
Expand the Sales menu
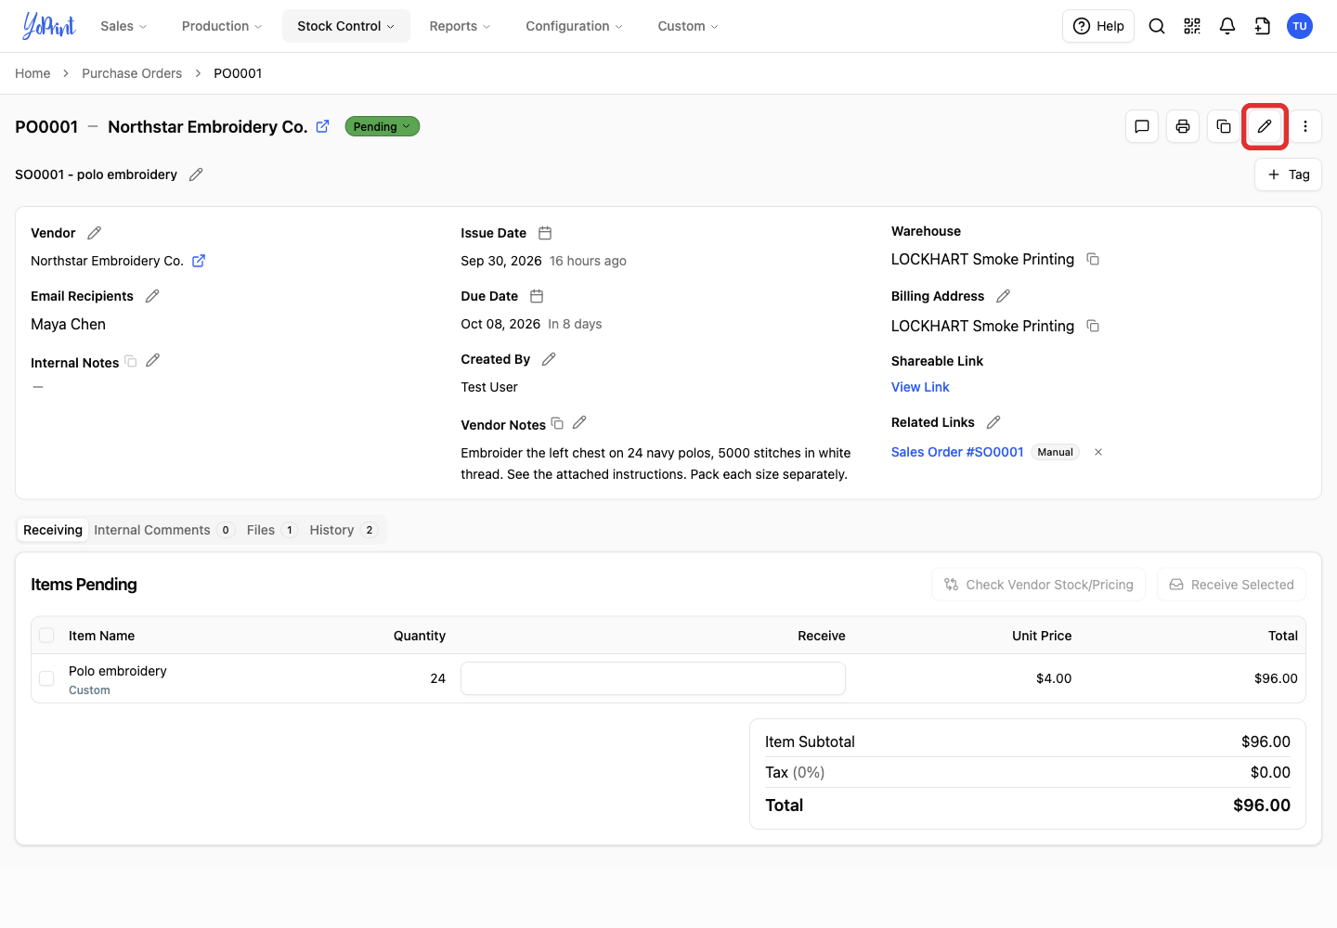(x=123, y=26)
